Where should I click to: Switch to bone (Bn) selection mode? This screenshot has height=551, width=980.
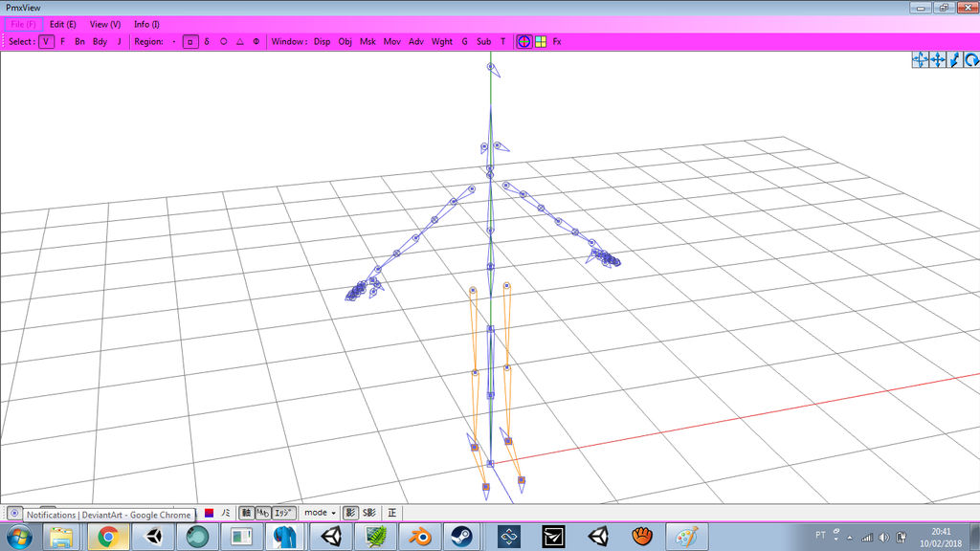coord(79,41)
